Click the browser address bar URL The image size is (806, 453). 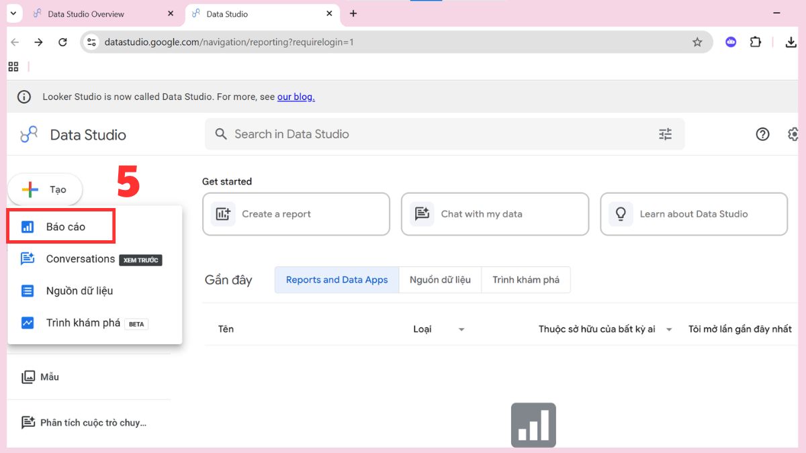[229, 42]
